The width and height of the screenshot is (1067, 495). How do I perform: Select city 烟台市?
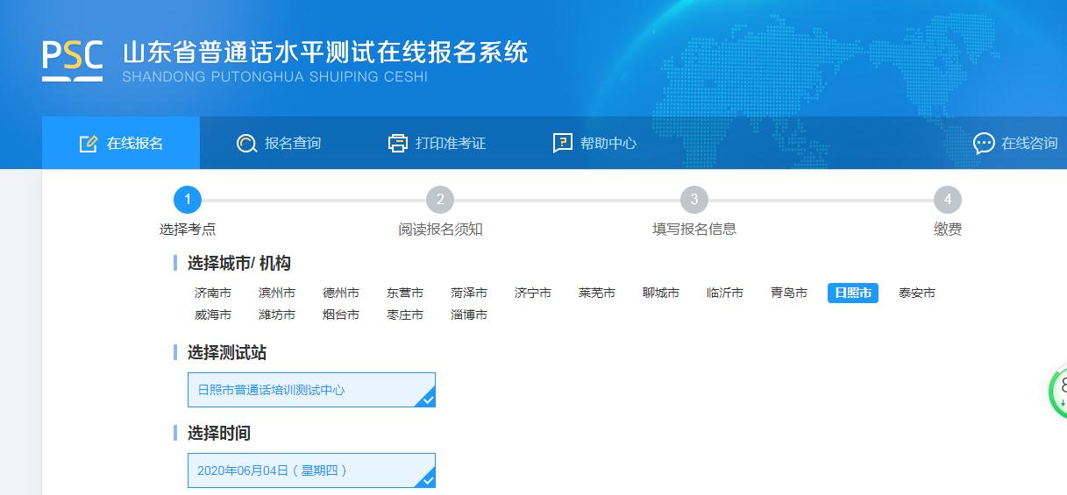point(341,315)
